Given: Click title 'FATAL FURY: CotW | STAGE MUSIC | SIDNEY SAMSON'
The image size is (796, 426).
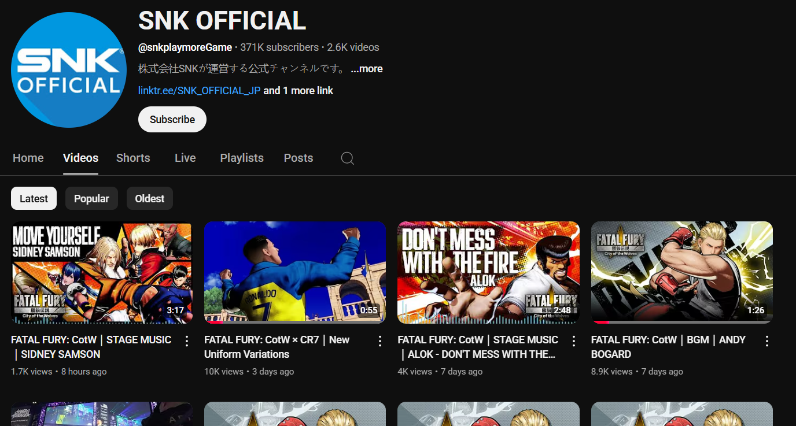Looking at the screenshot, I should point(91,347).
